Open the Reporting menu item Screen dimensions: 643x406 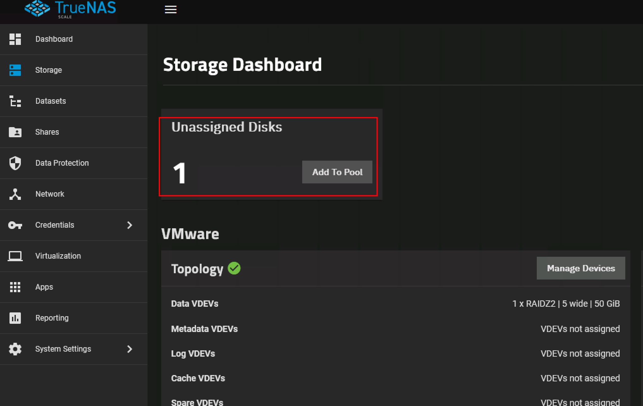(x=52, y=318)
